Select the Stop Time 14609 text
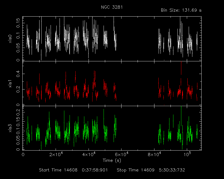 click(135, 170)
